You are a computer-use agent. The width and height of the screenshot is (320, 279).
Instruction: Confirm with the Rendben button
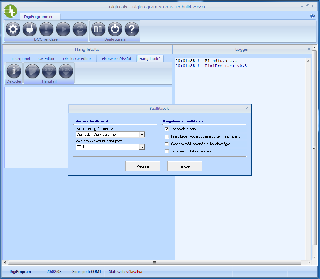(185, 166)
